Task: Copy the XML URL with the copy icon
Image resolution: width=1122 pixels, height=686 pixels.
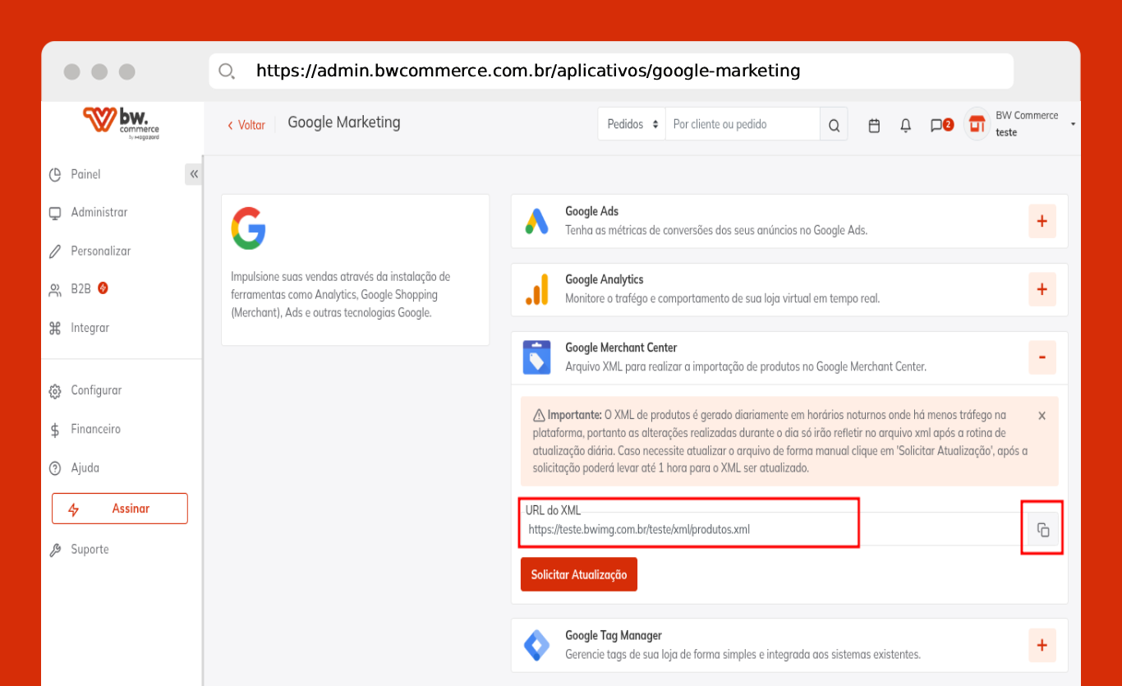Action: (1042, 530)
